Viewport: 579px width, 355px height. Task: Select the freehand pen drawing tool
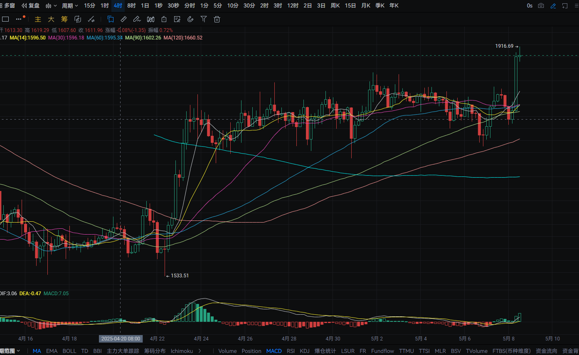coord(137,19)
